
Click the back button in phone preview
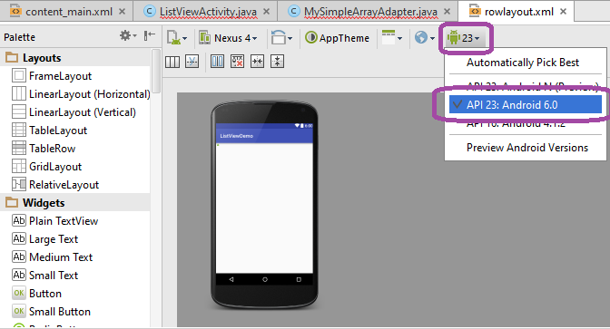pos(231,280)
